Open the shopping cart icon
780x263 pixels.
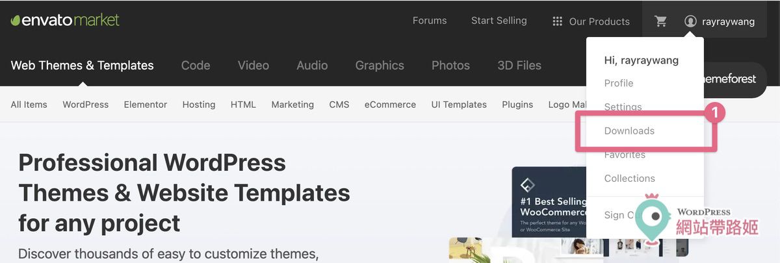tap(661, 21)
